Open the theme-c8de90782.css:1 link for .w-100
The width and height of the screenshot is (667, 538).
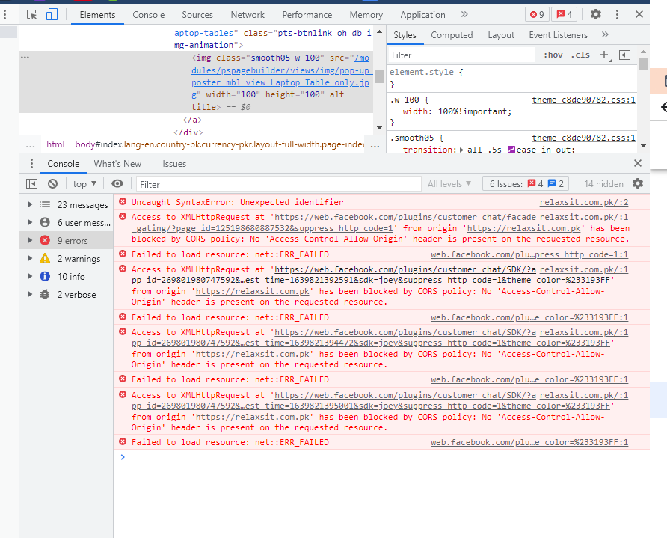pyautogui.click(x=583, y=100)
